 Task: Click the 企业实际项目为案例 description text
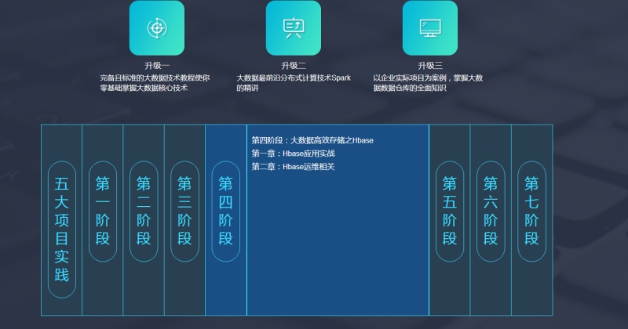tap(428, 83)
